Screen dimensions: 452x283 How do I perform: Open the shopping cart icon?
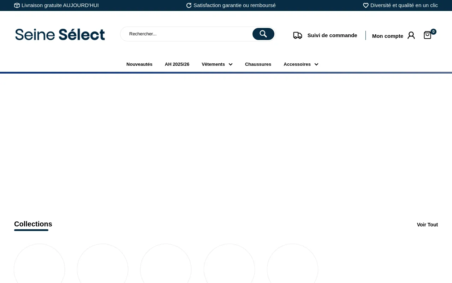click(x=427, y=35)
